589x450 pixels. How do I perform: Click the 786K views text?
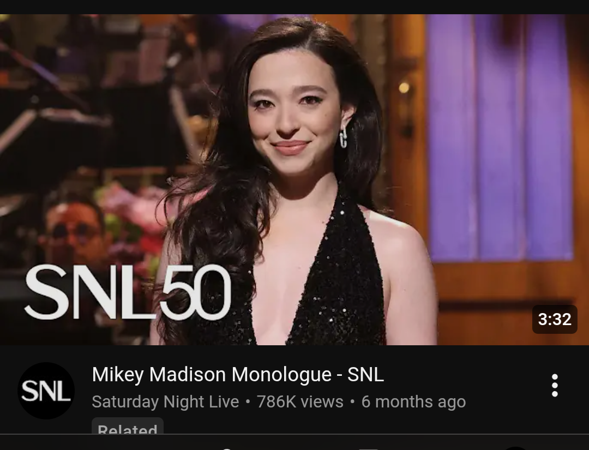coord(300,402)
